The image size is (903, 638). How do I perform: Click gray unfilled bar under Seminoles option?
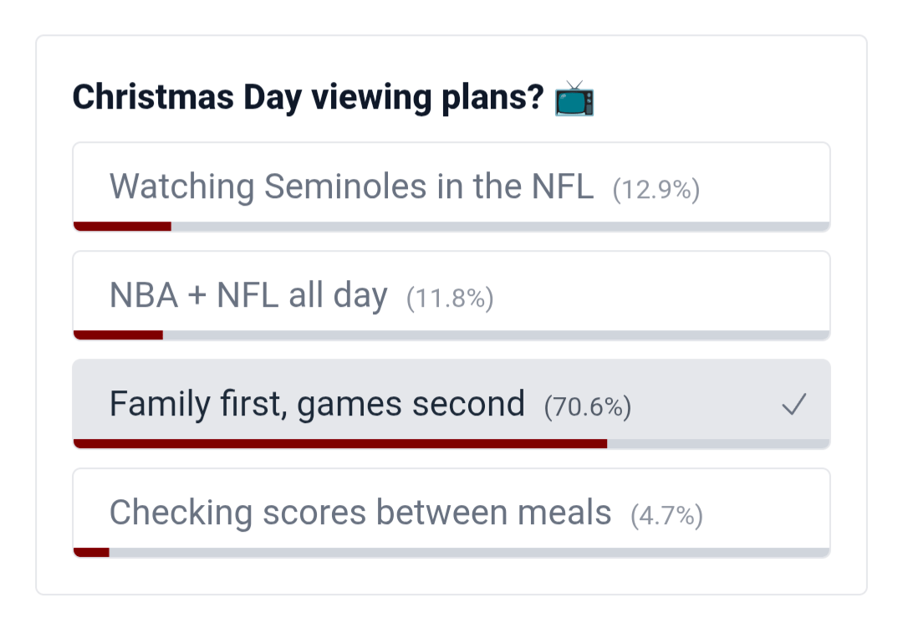[x=500, y=226]
